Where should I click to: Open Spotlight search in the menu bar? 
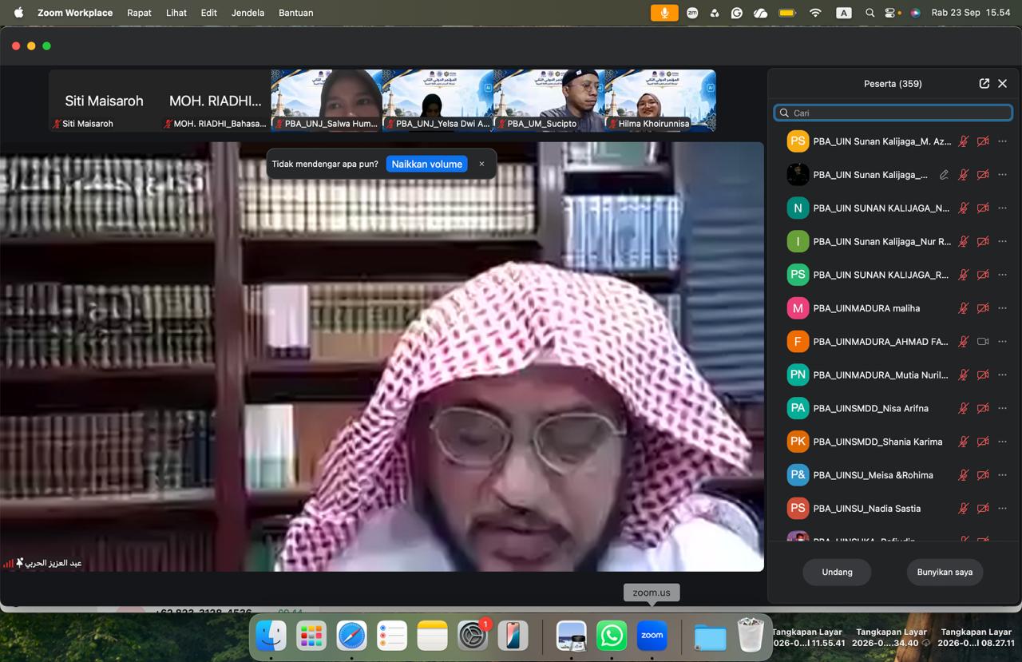(x=869, y=13)
